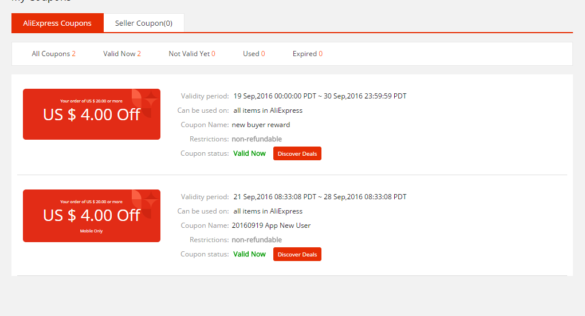
Task: Open the AliExpress Coupons tab
Action: [57, 23]
